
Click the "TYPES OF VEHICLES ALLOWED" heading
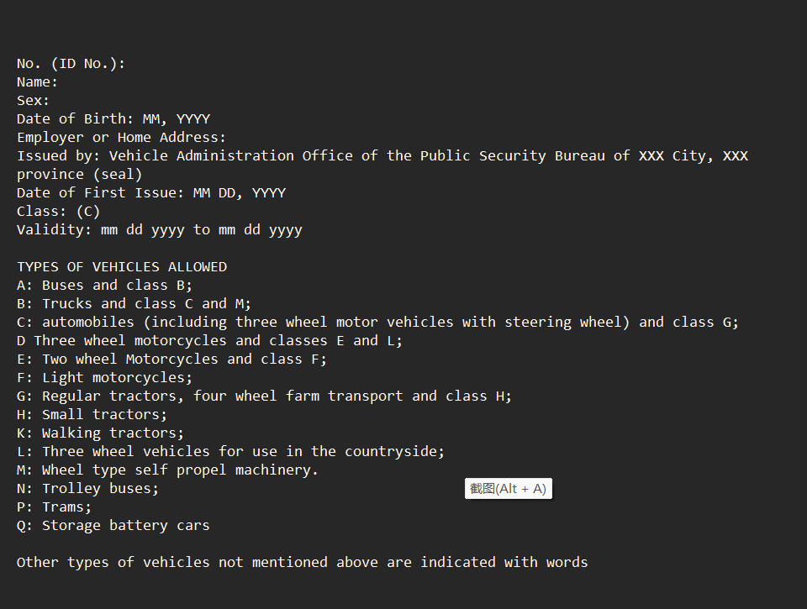click(x=122, y=267)
